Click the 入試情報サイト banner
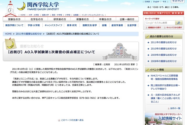Image resolution: width=187 pixels, height=125 pixels. click(x=164, y=119)
